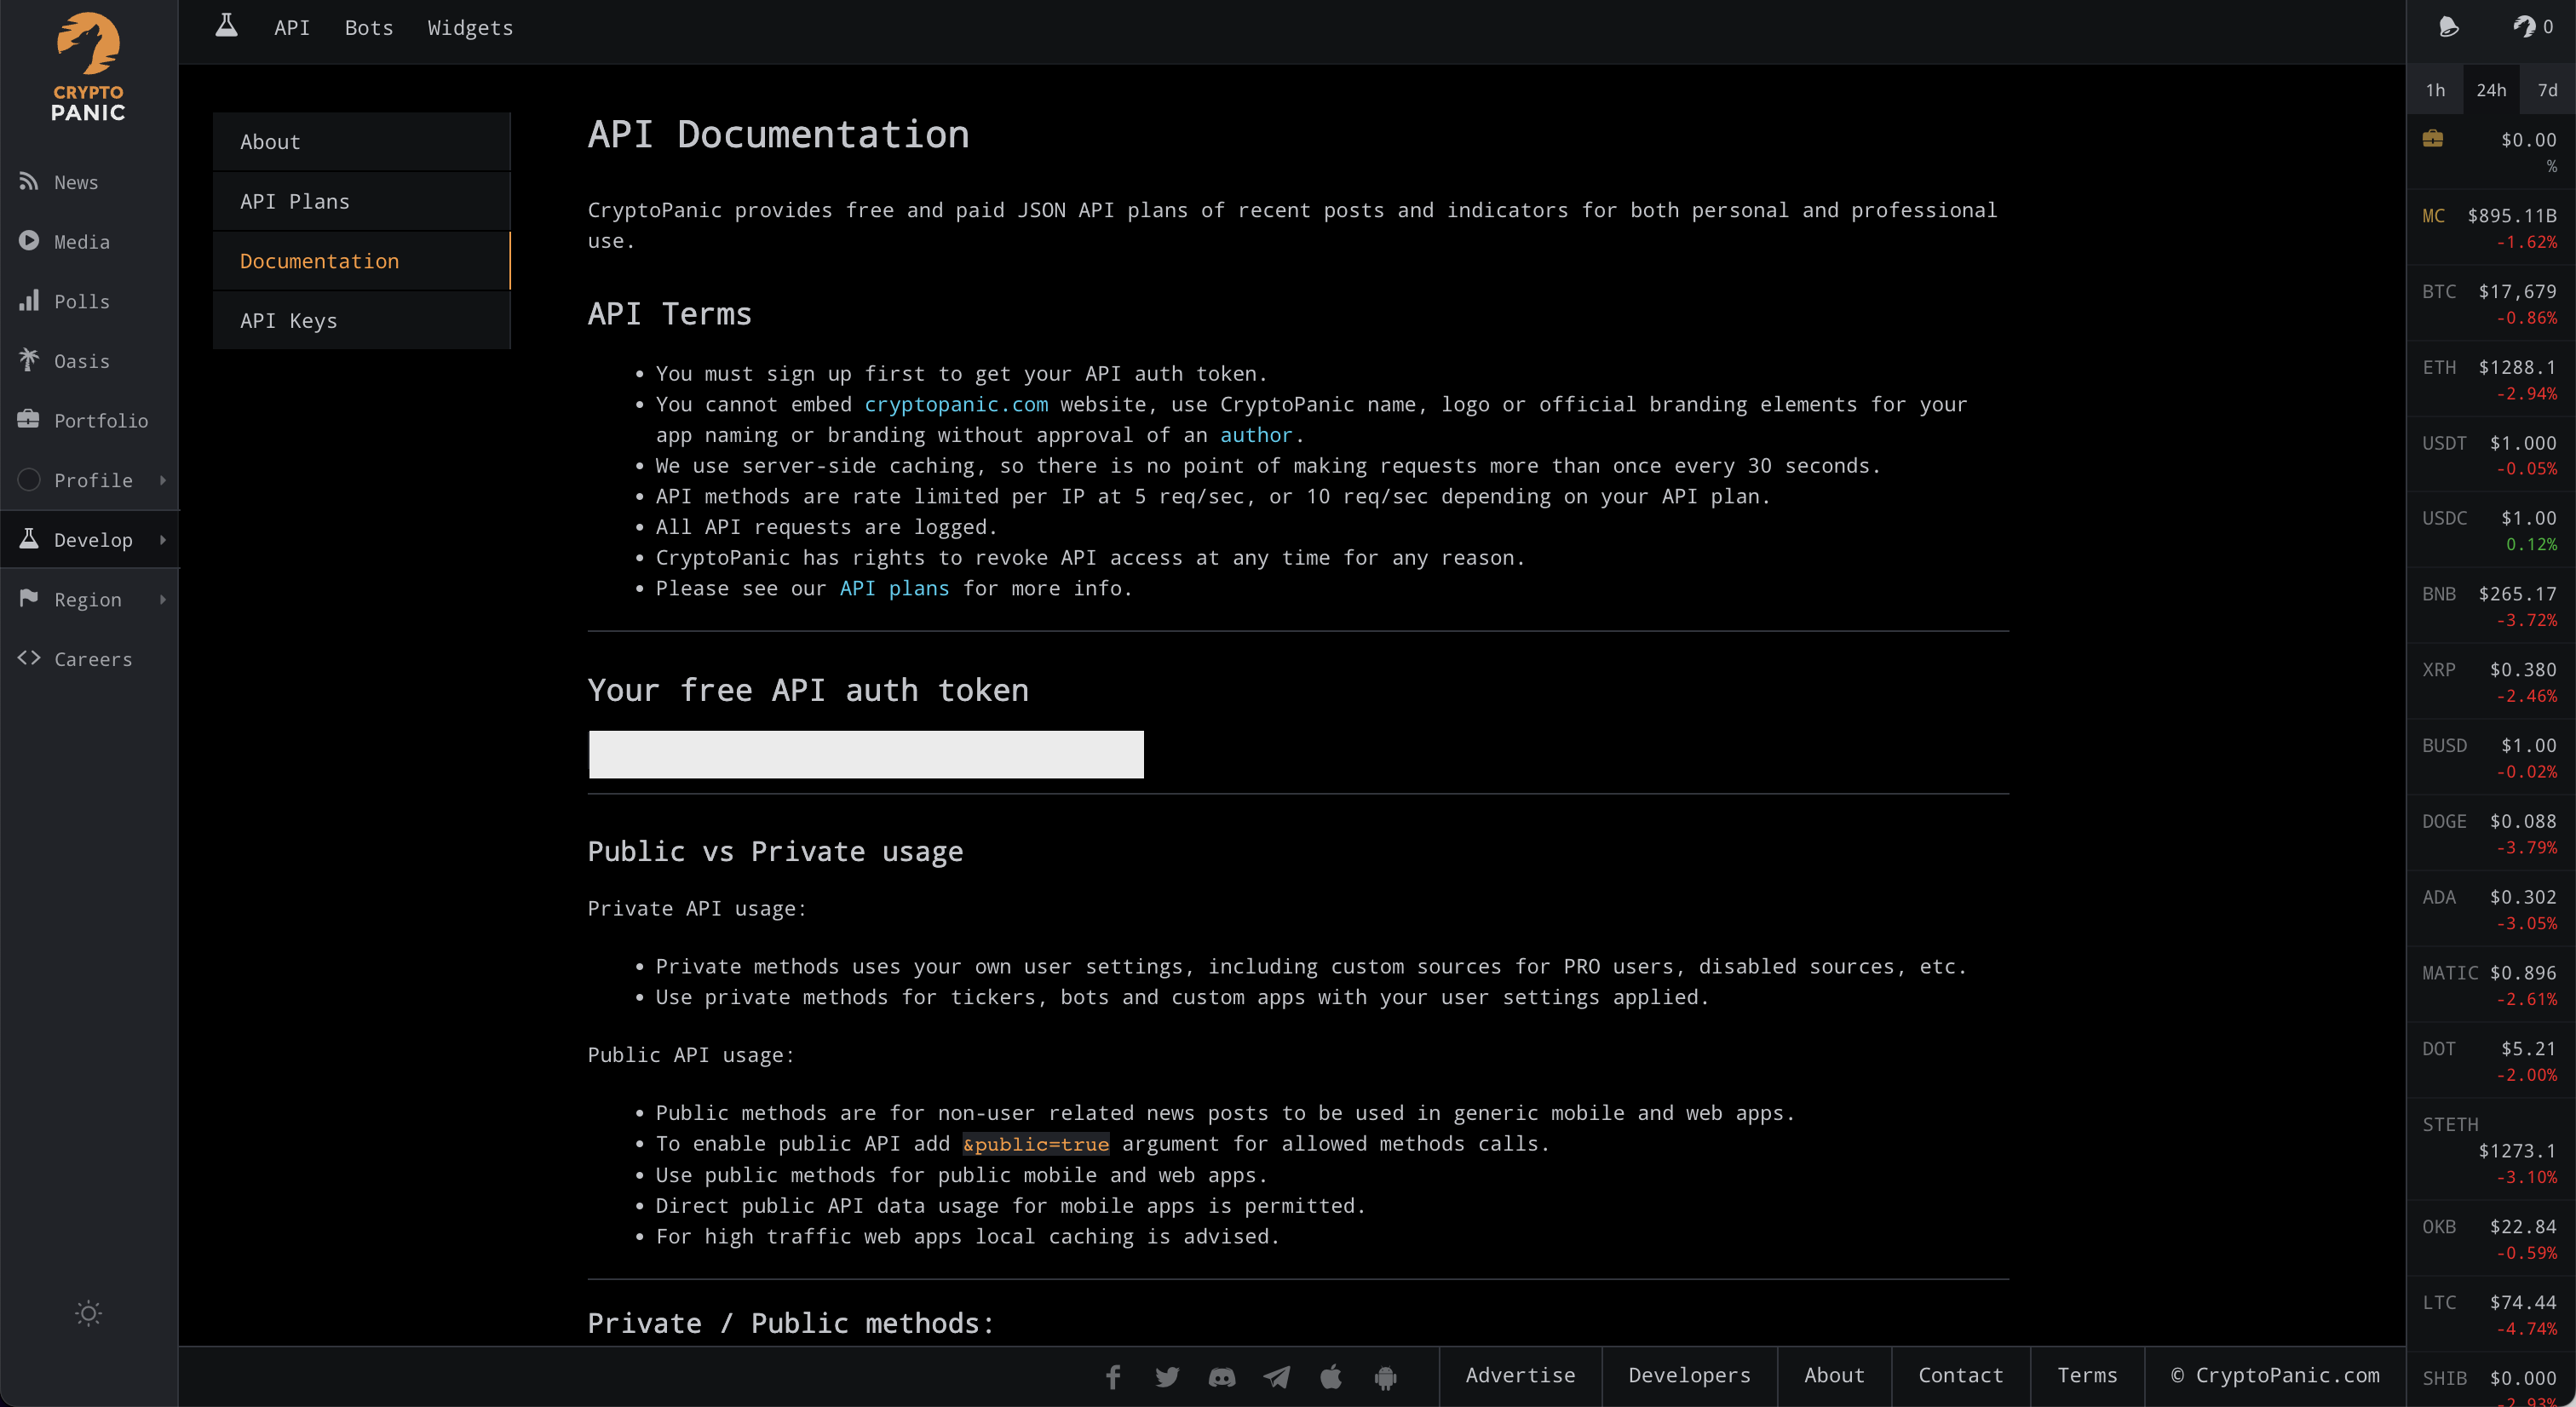The width and height of the screenshot is (2576, 1407).
Task: Click the API auth token field
Action: pyautogui.click(x=866, y=754)
